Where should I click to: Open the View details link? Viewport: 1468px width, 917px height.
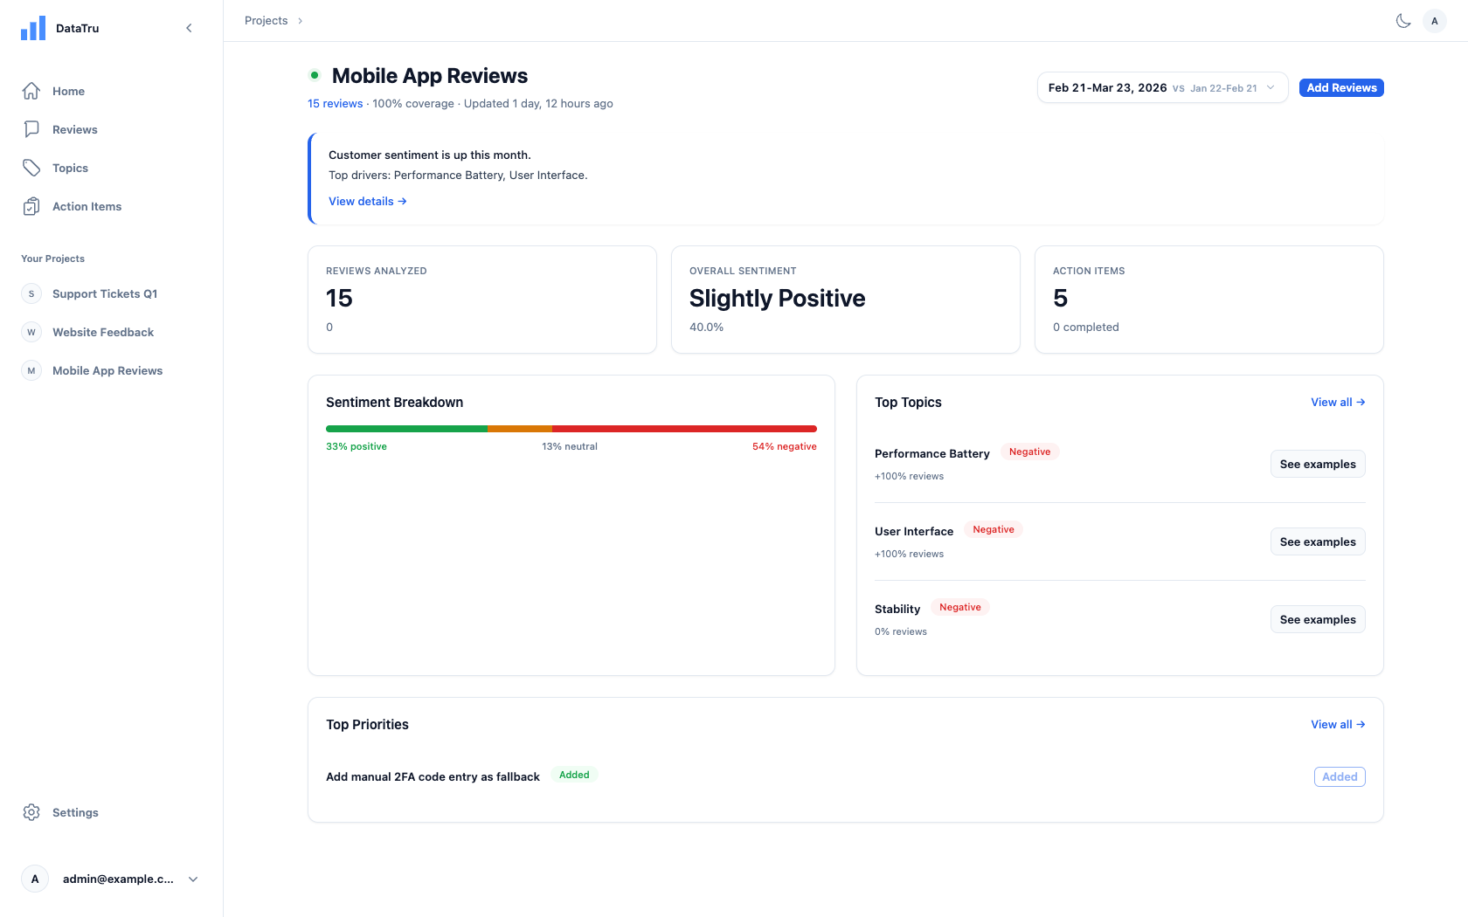click(366, 201)
